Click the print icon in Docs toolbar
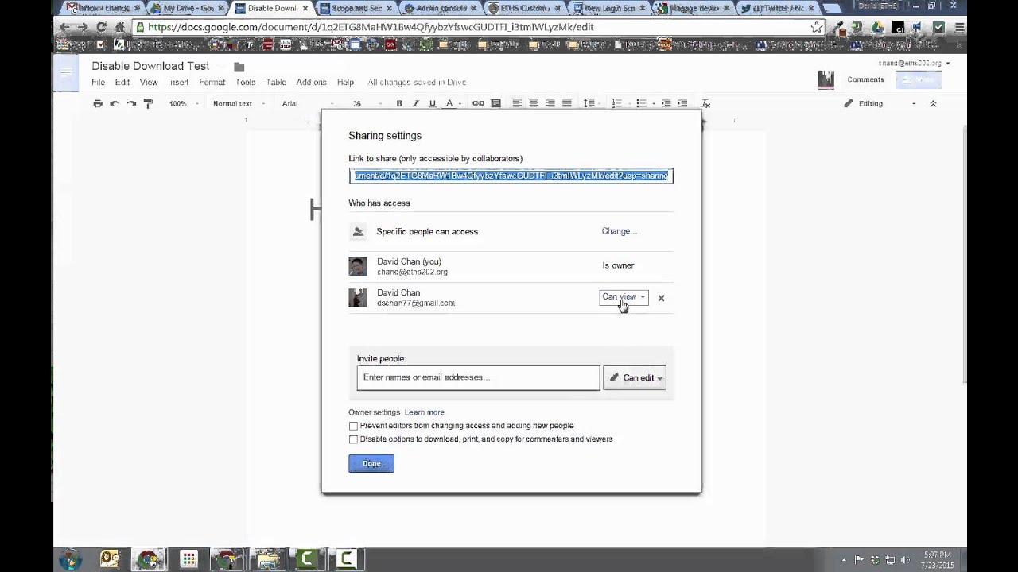 98,103
